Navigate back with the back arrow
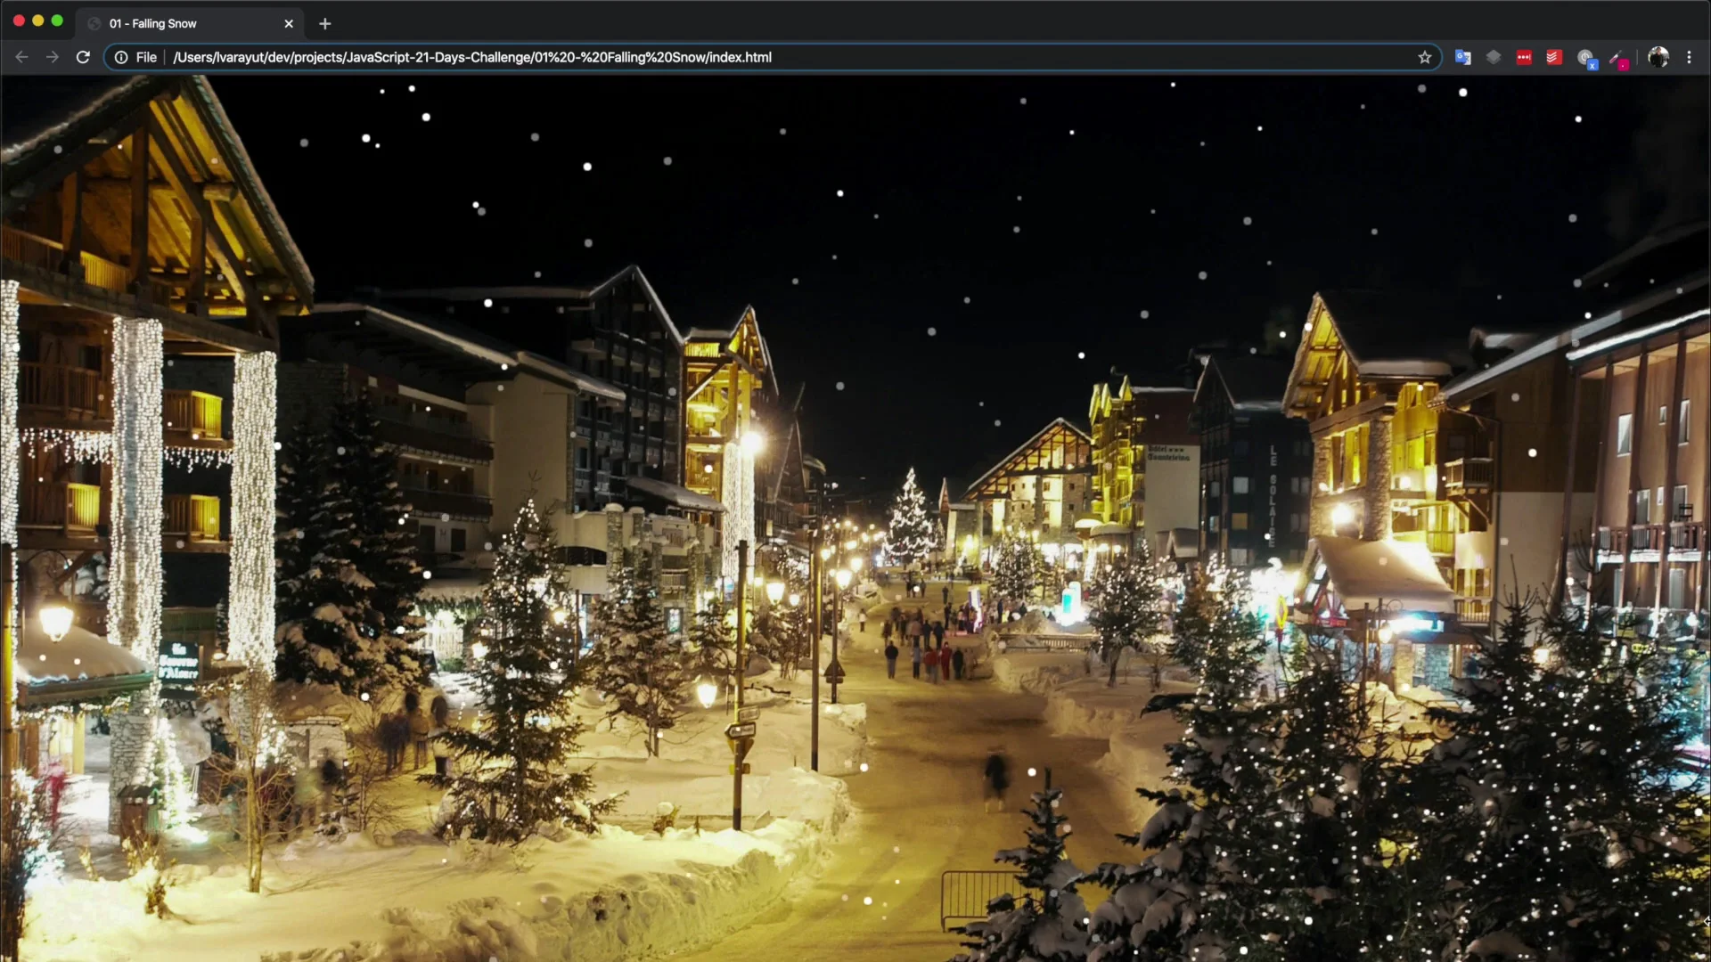Image resolution: width=1711 pixels, height=962 pixels. pyautogui.click(x=21, y=57)
